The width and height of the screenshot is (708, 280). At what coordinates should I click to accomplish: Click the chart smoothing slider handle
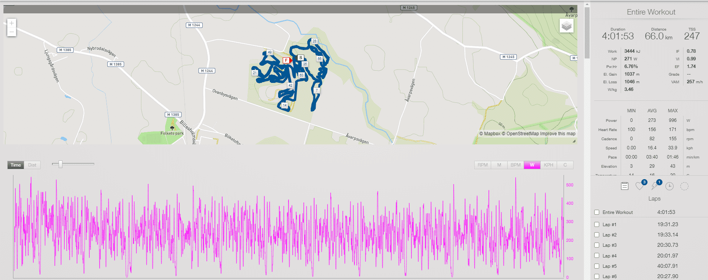tap(60, 164)
